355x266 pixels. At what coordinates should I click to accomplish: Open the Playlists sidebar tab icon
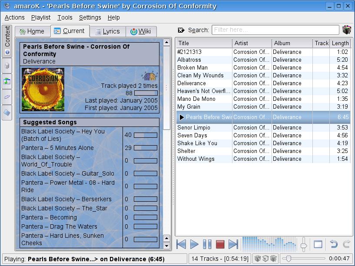tap(7, 81)
